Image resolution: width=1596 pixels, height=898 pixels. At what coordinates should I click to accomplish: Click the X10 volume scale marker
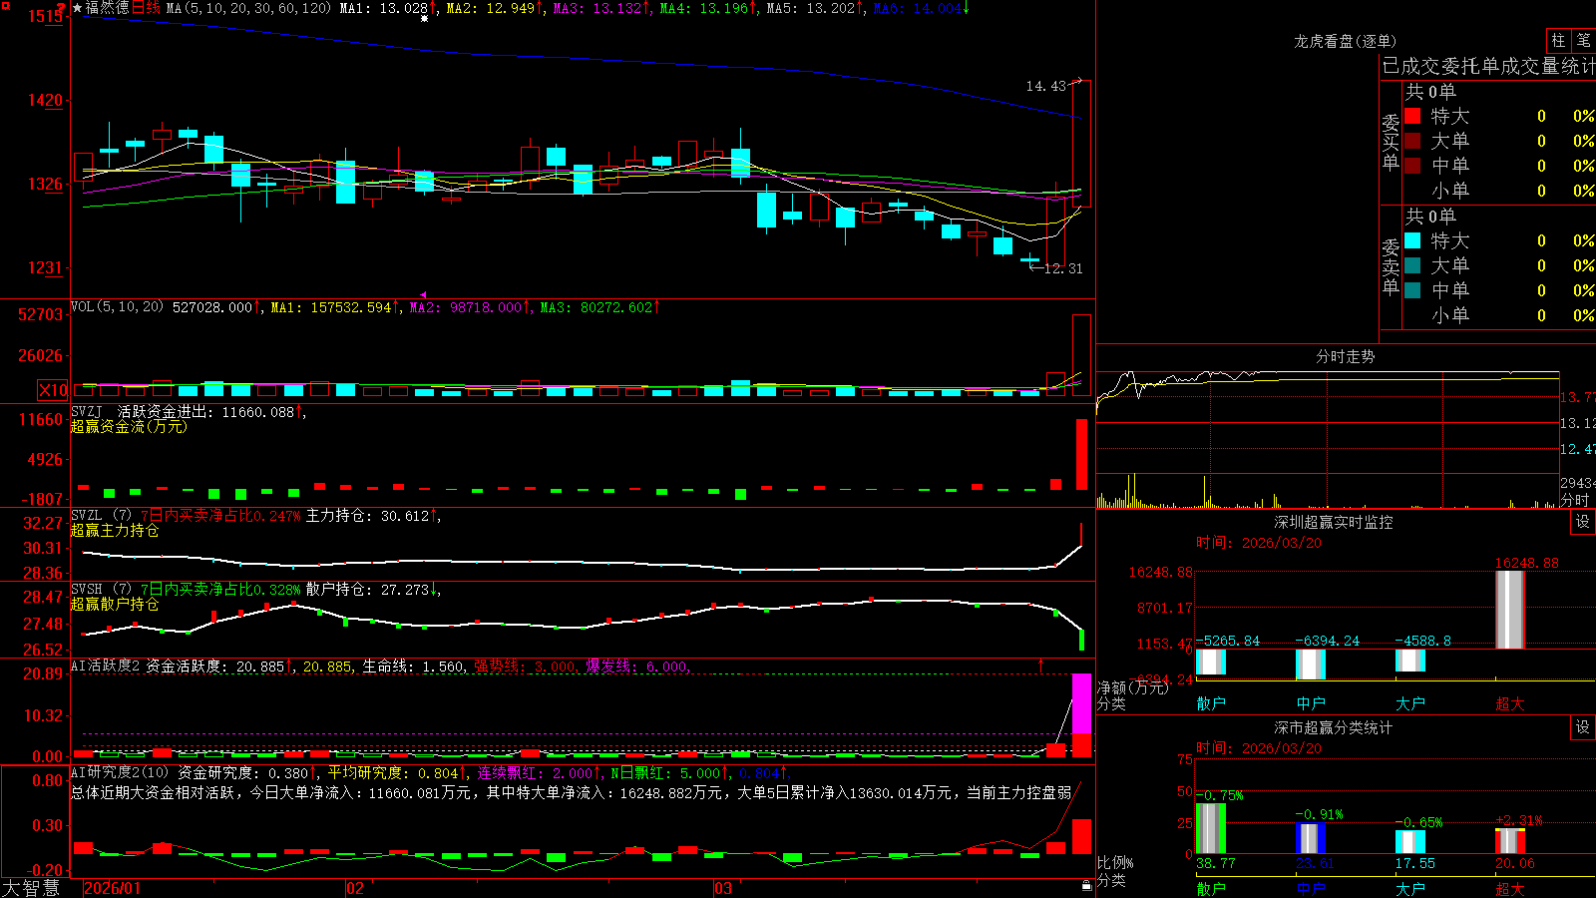click(x=54, y=390)
